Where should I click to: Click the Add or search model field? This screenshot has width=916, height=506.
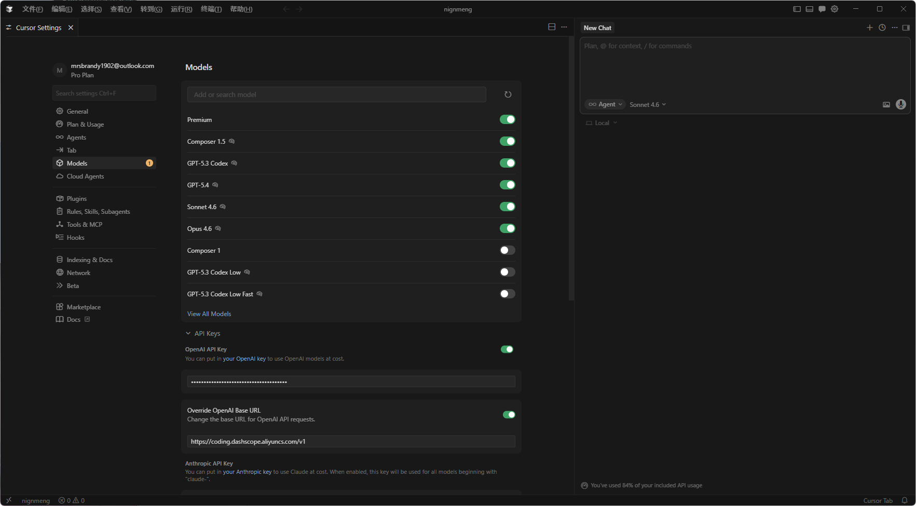(x=336, y=94)
